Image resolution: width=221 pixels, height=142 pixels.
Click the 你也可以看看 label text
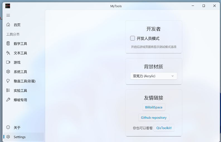tap(143, 128)
